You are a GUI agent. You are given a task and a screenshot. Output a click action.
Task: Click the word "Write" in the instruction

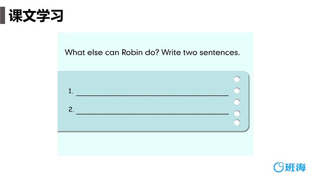pyautogui.click(x=171, y=52)
